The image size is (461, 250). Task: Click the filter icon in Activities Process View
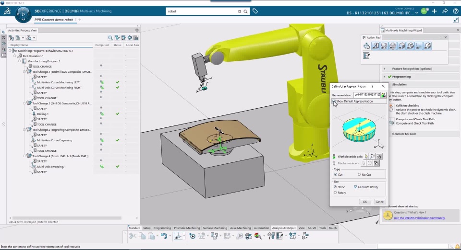(x=117, y=38)
